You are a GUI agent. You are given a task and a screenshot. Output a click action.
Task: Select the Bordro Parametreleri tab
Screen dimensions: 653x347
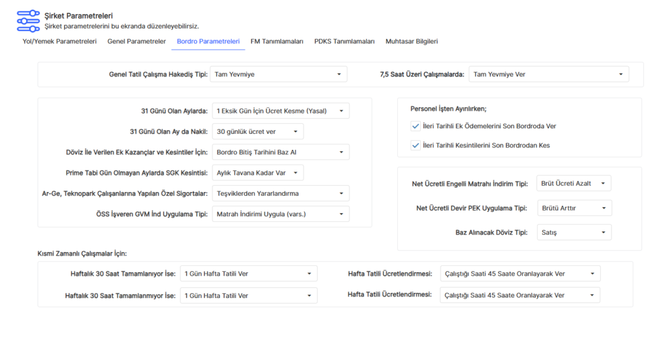tap(208, 41)
